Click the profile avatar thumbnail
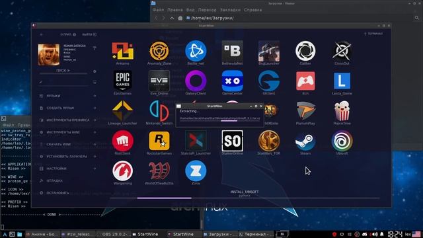Image resolution: width=423 pixels, height=238 pixels. [49, 55]
